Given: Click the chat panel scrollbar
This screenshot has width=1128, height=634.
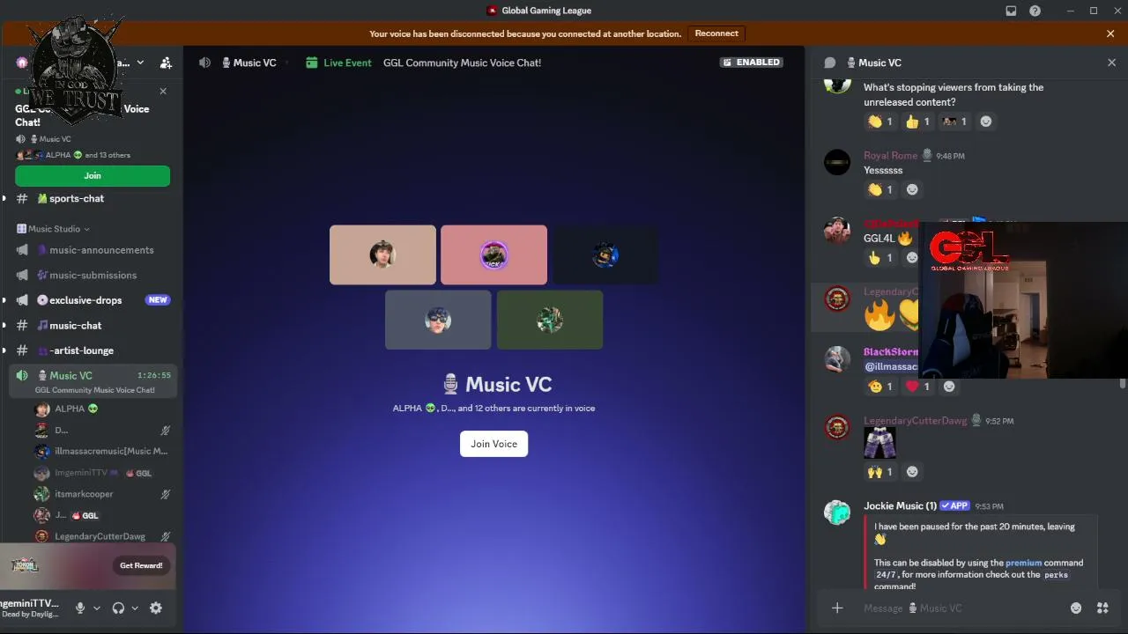Looking at the screenshot, I should 1122,384.
